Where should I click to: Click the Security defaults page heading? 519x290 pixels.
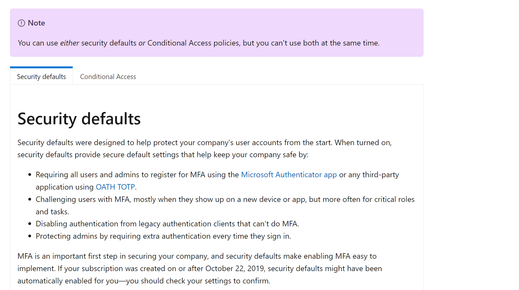pyautogui.click(x=79, y=119)
